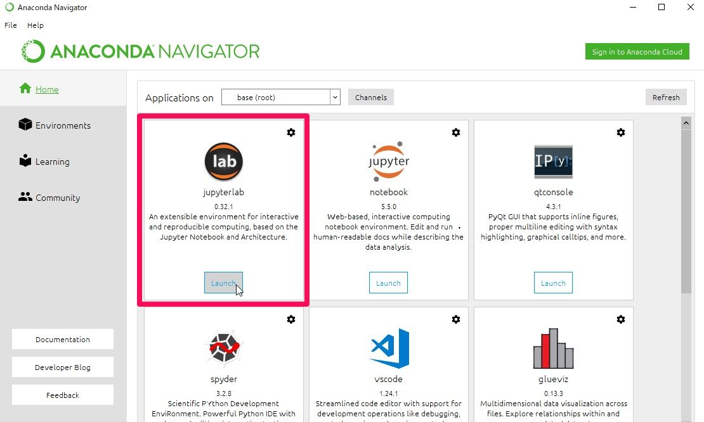
Task: Click the jupyterlab app icon
Action: coord(224,162)
